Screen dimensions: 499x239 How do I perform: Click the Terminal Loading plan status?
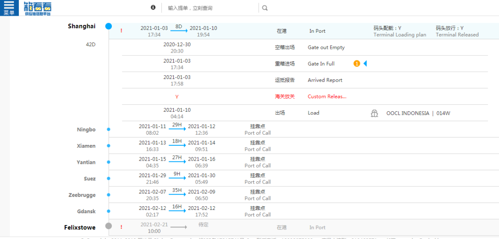[x=400, y=35]
